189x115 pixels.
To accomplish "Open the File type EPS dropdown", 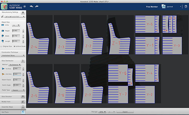I will coord(102,112).
